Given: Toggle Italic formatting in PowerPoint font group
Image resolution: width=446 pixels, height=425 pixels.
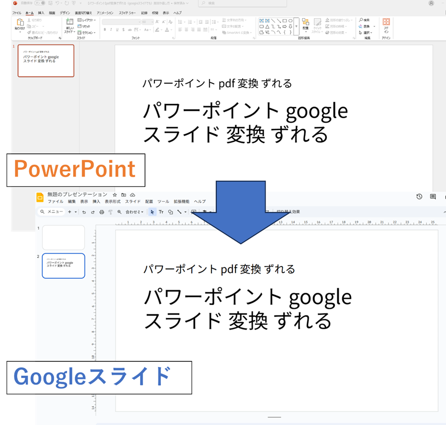Looking at the screenshot, I should click(x=111, y=30).
